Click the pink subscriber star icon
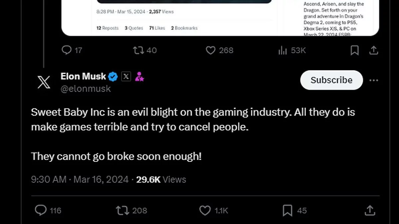The width and height of the screenshot is (399, 224). coord(139,77)
